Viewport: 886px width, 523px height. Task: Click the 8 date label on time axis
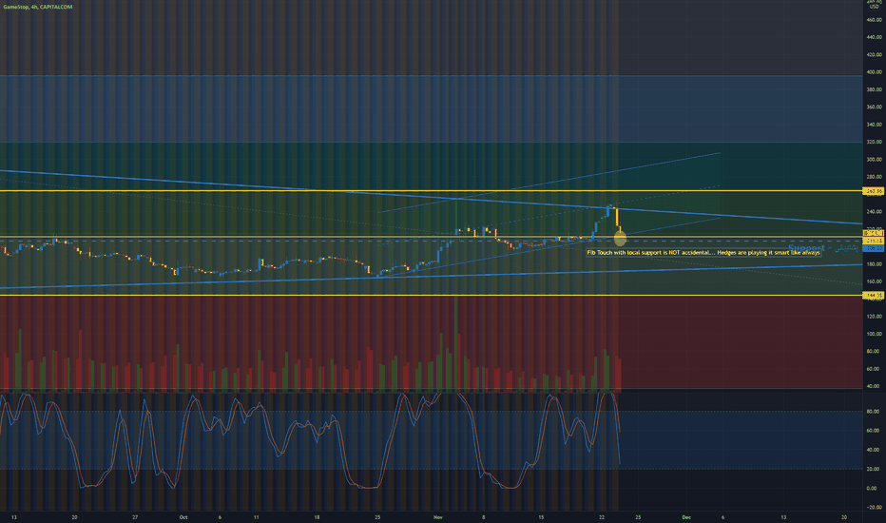[x=483, y=517]
